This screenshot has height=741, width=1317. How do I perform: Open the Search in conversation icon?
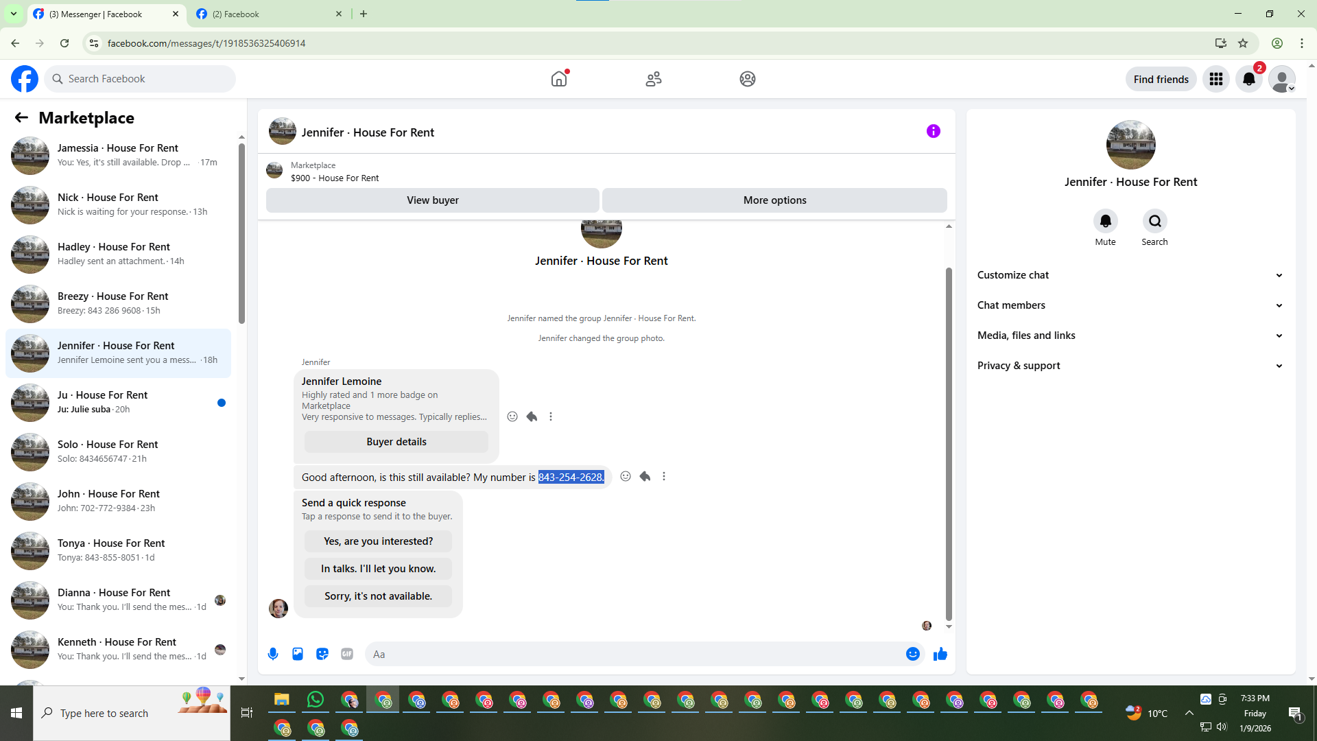(x=1154, y=221)
